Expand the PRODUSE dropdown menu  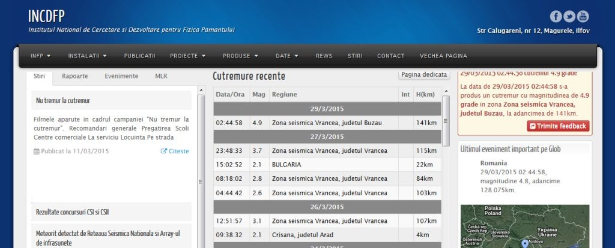pos(240,56)
